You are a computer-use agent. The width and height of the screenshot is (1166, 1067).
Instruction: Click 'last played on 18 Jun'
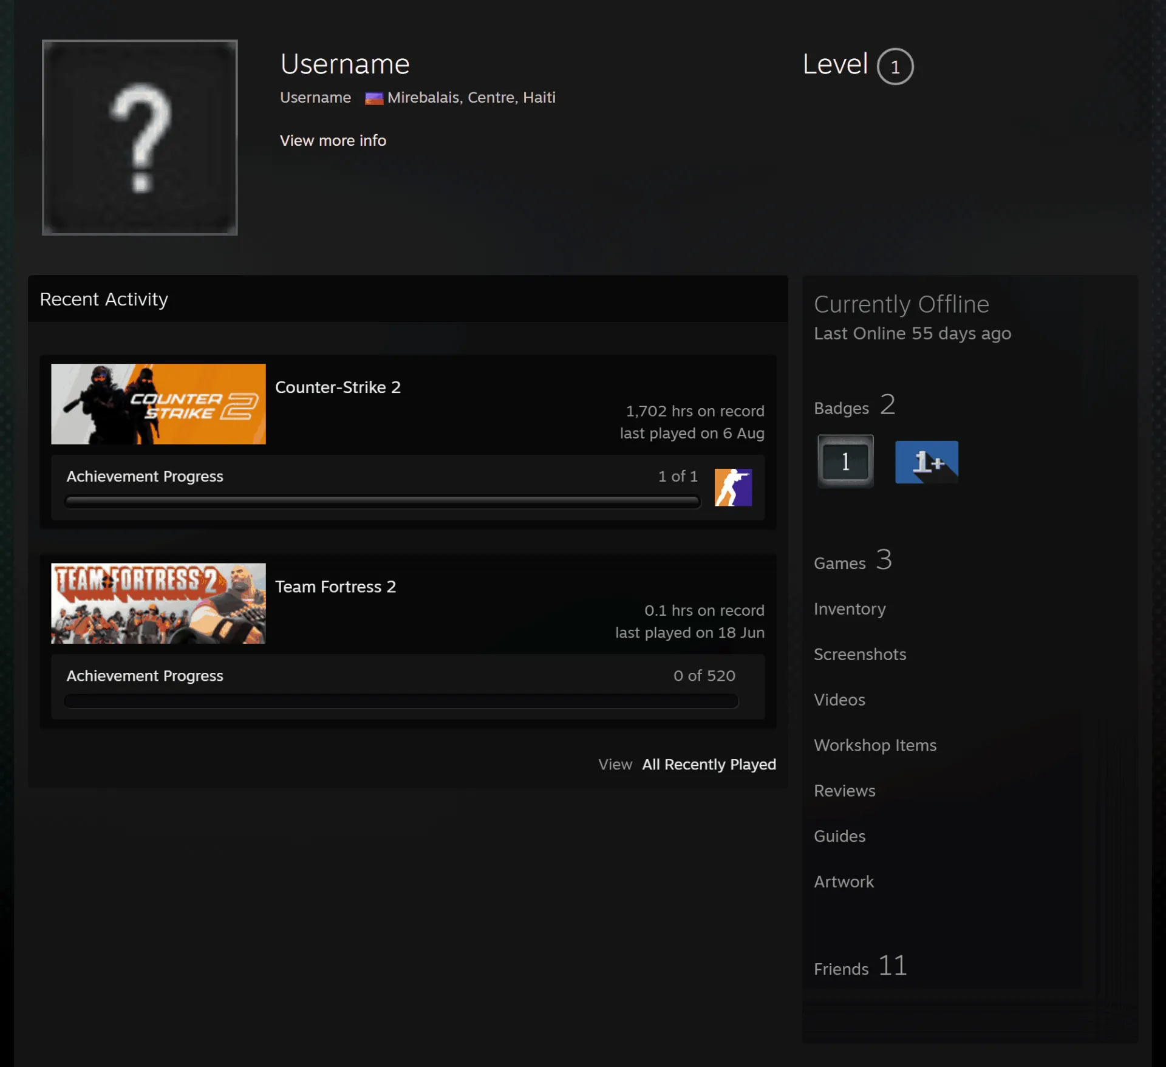690,632
